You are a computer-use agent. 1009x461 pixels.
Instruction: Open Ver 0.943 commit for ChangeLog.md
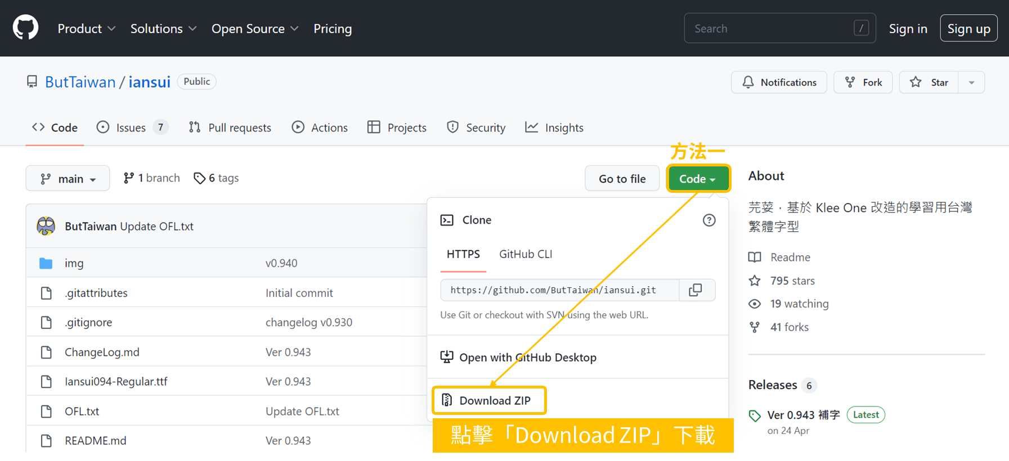coord(288,352)
